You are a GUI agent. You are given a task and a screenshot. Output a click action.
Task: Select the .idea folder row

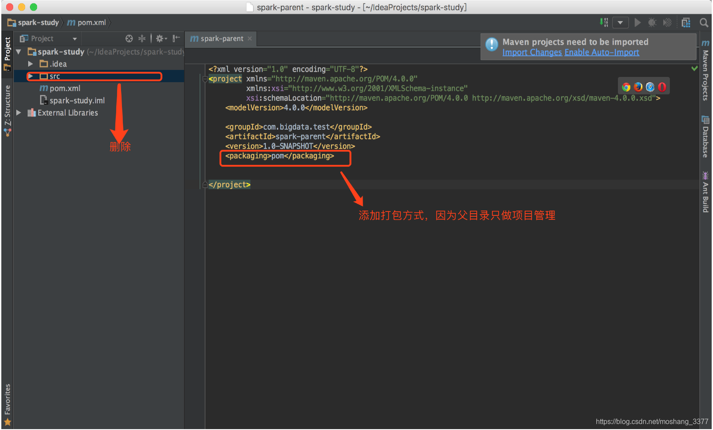(x=99, y=64)
